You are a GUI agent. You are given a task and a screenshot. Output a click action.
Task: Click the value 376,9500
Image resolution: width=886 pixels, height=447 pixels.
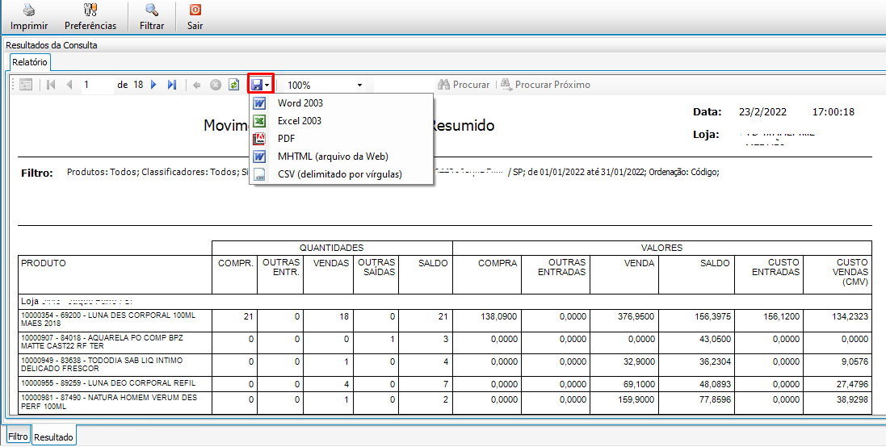tap(635, 317)
